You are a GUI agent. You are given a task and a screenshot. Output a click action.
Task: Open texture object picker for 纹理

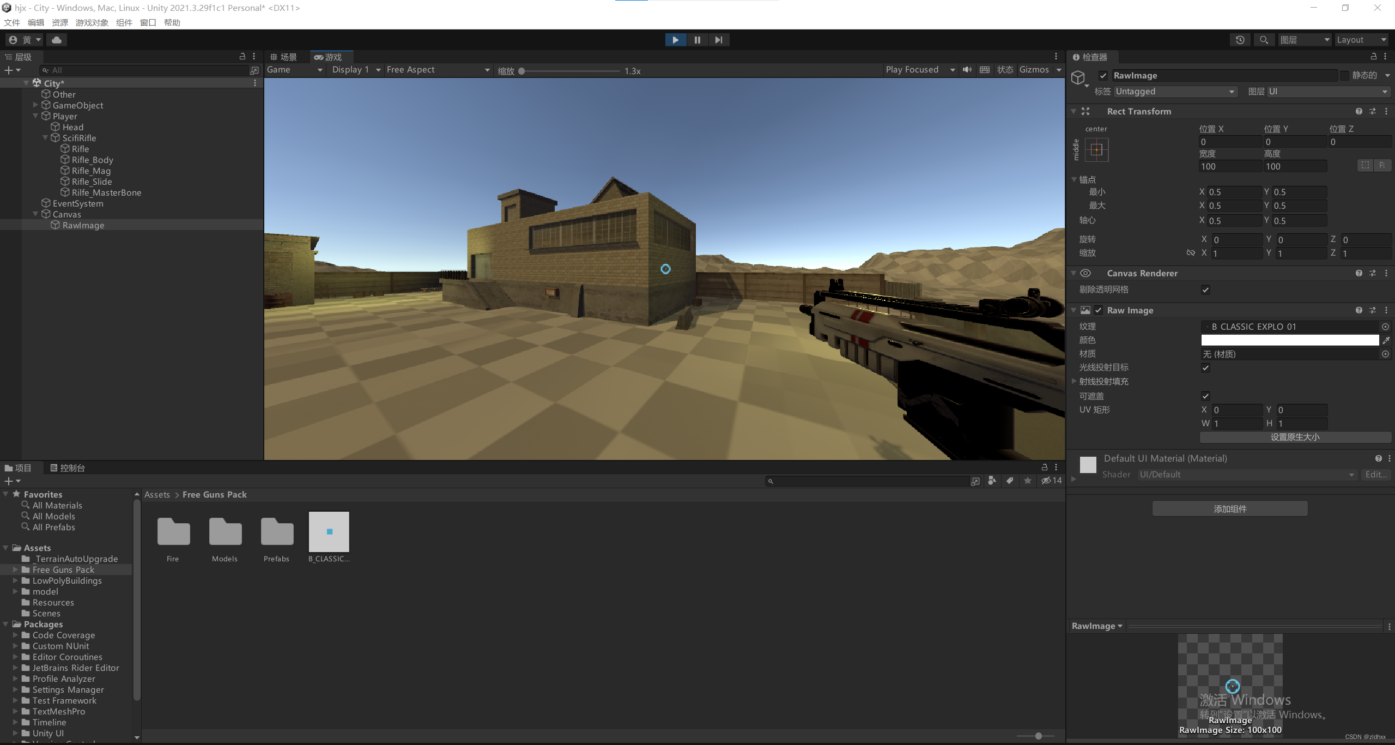click(x=1385, y=326)
